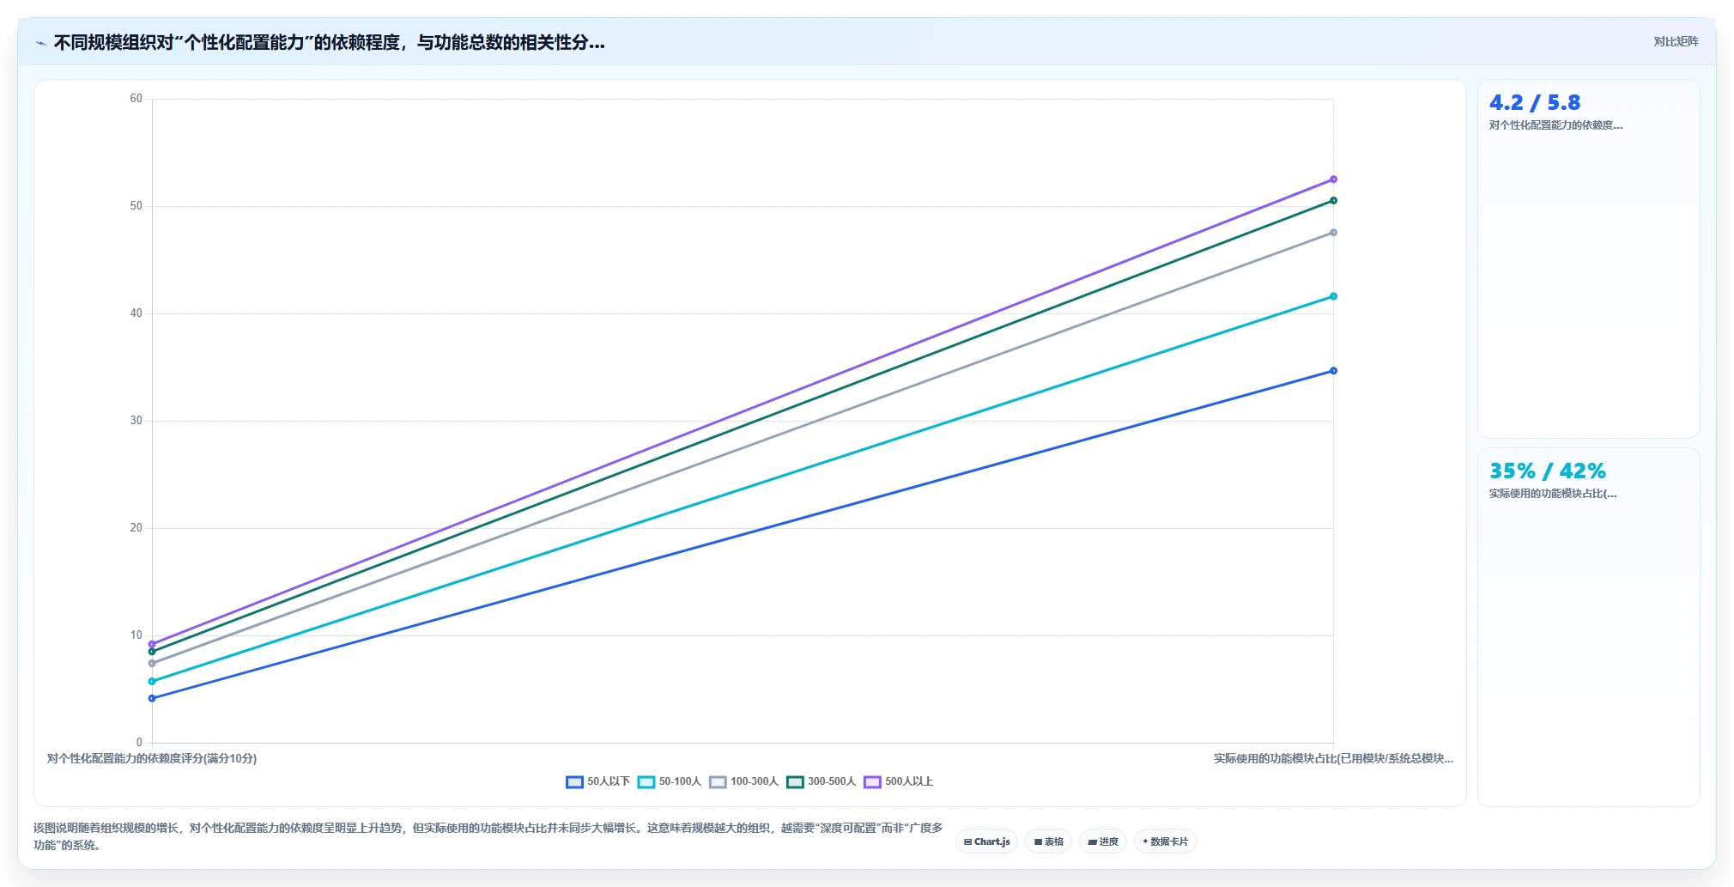Click the Chart.js tag chip
This screenshot has width=1734, height=887.
[x=986, y=841]
